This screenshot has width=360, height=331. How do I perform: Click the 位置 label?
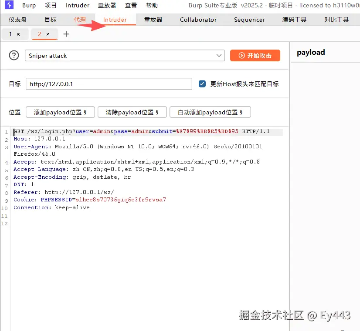pyautogui.click(x=15, y=112)
